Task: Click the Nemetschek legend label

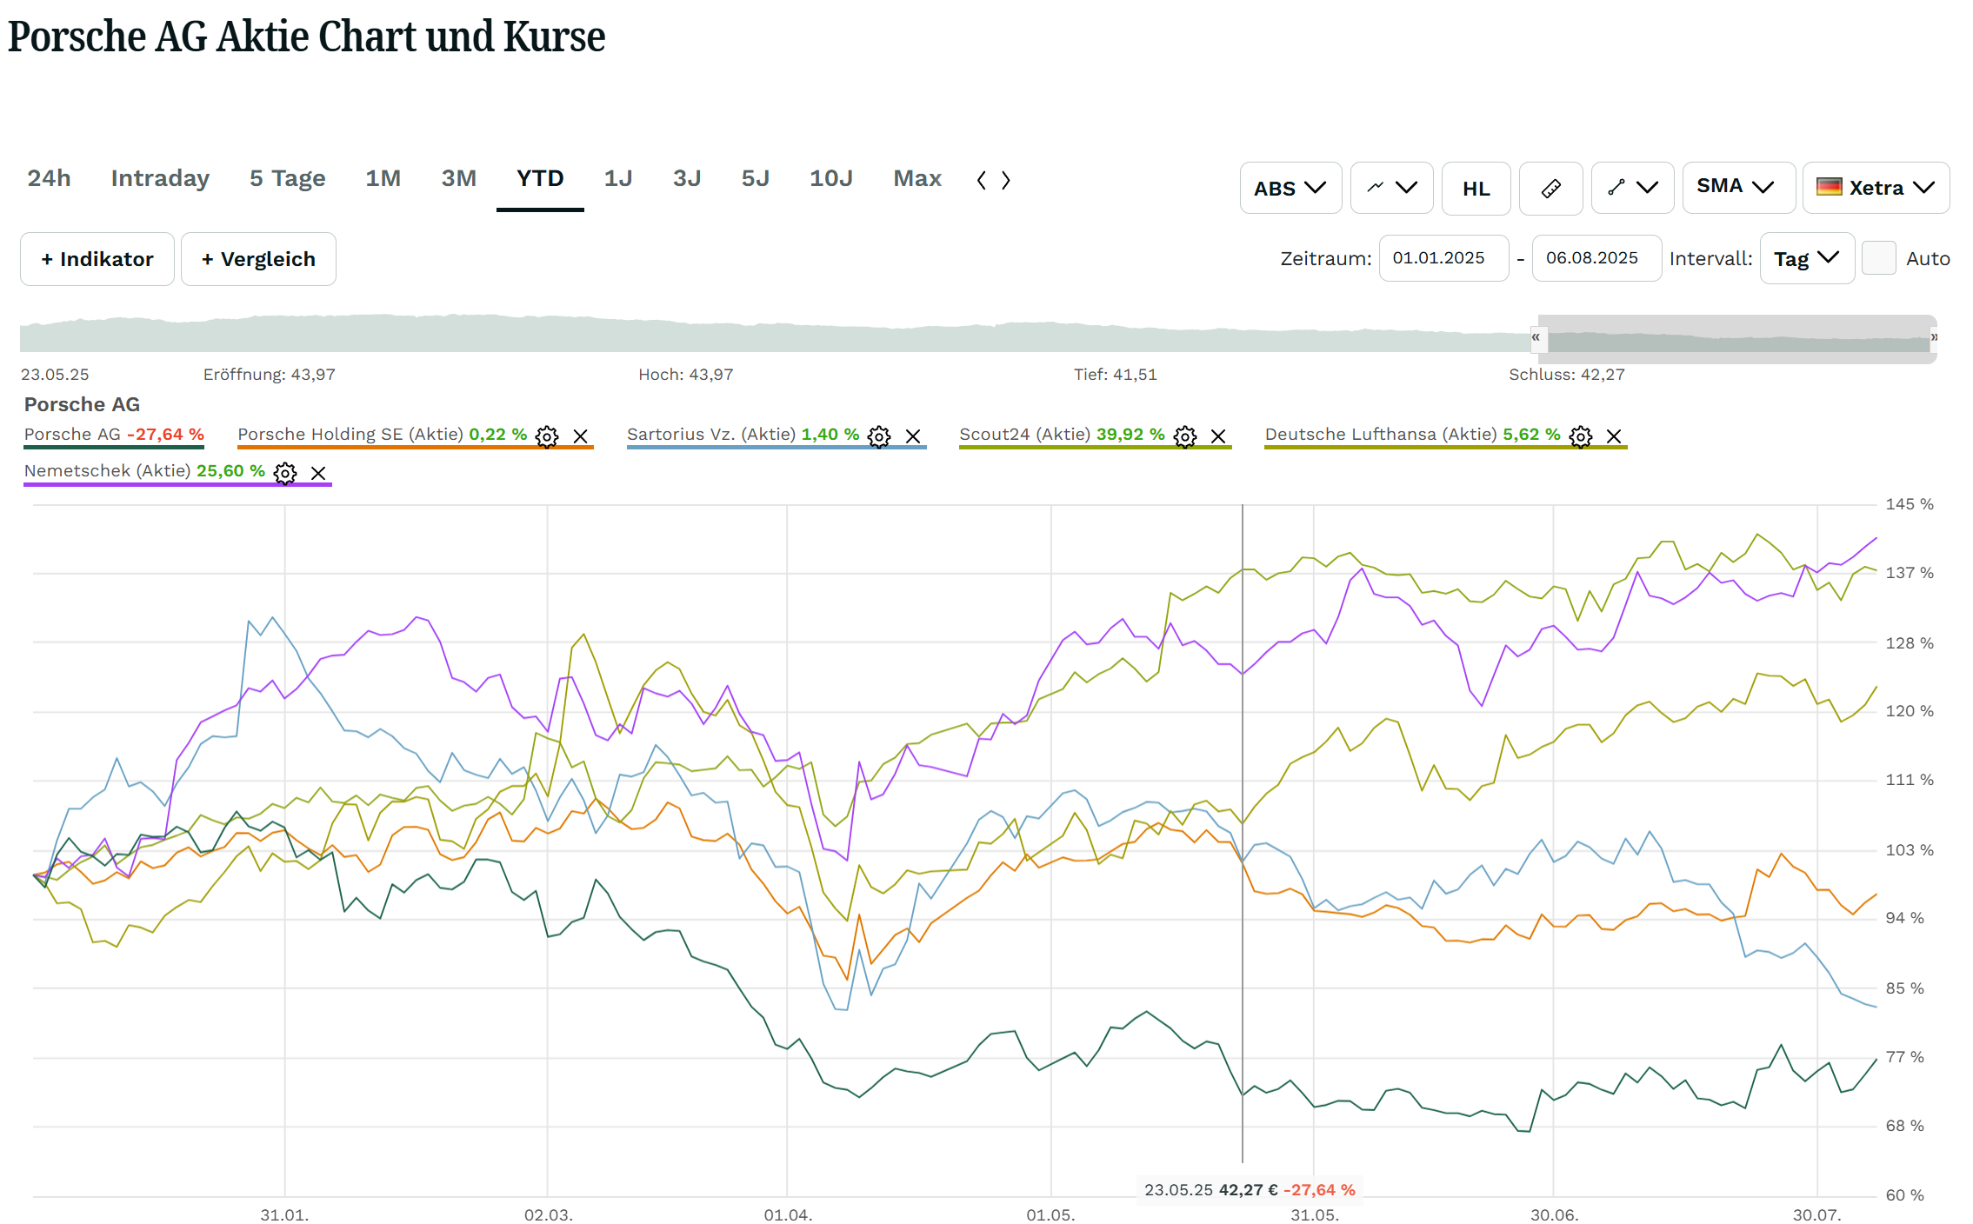Action: (x=108, y=471)
